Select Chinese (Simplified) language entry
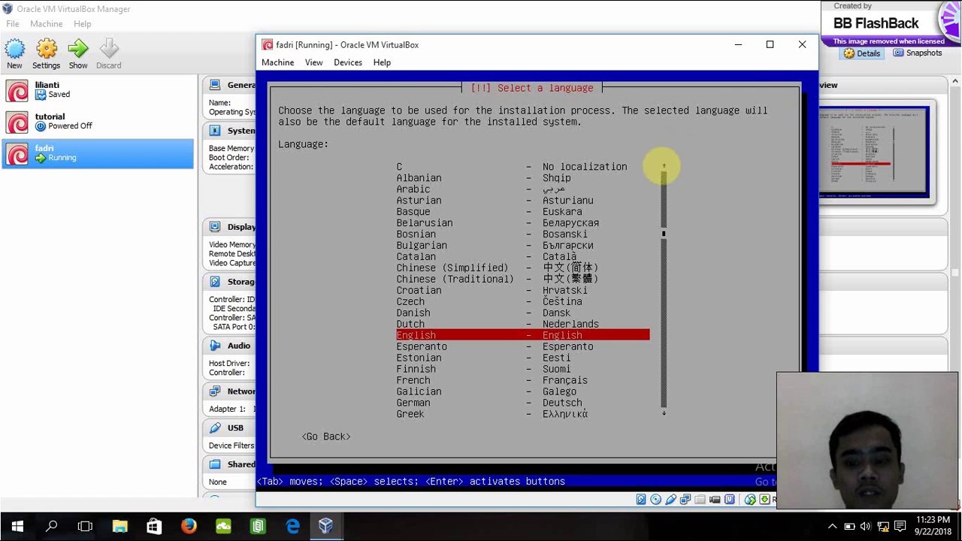Screen dimensions: 962x541 coord(523,267)
